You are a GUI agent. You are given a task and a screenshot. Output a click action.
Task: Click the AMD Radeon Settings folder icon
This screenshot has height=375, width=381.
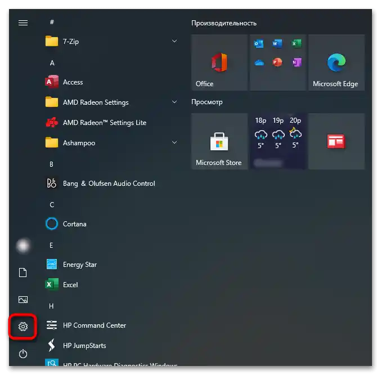point(52,102)
